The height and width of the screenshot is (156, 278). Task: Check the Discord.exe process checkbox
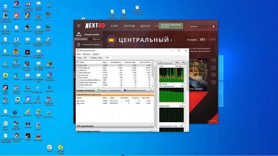coord(77,78)
